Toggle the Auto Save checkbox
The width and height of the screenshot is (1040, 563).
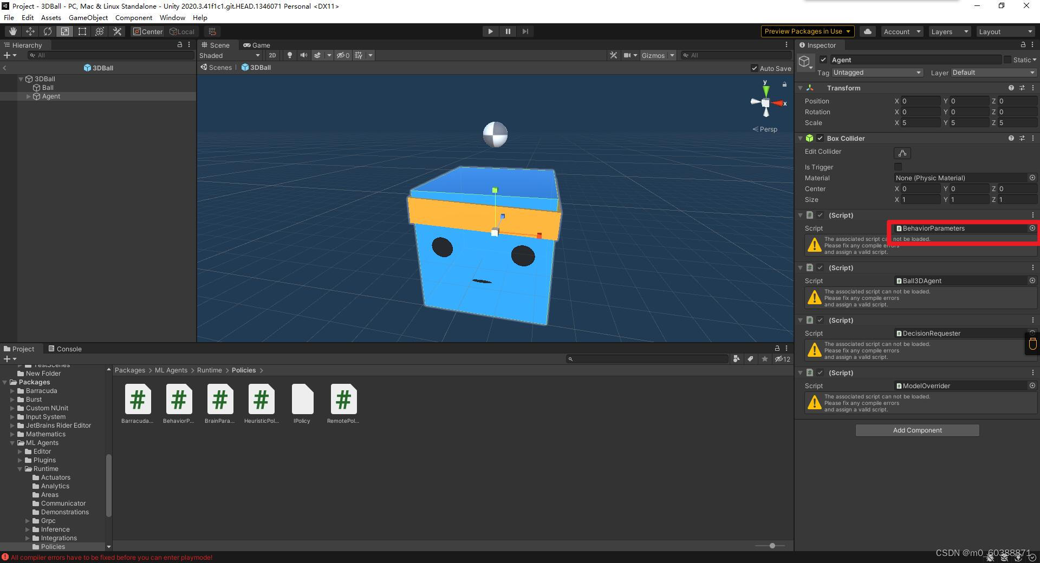click(754, 68)
